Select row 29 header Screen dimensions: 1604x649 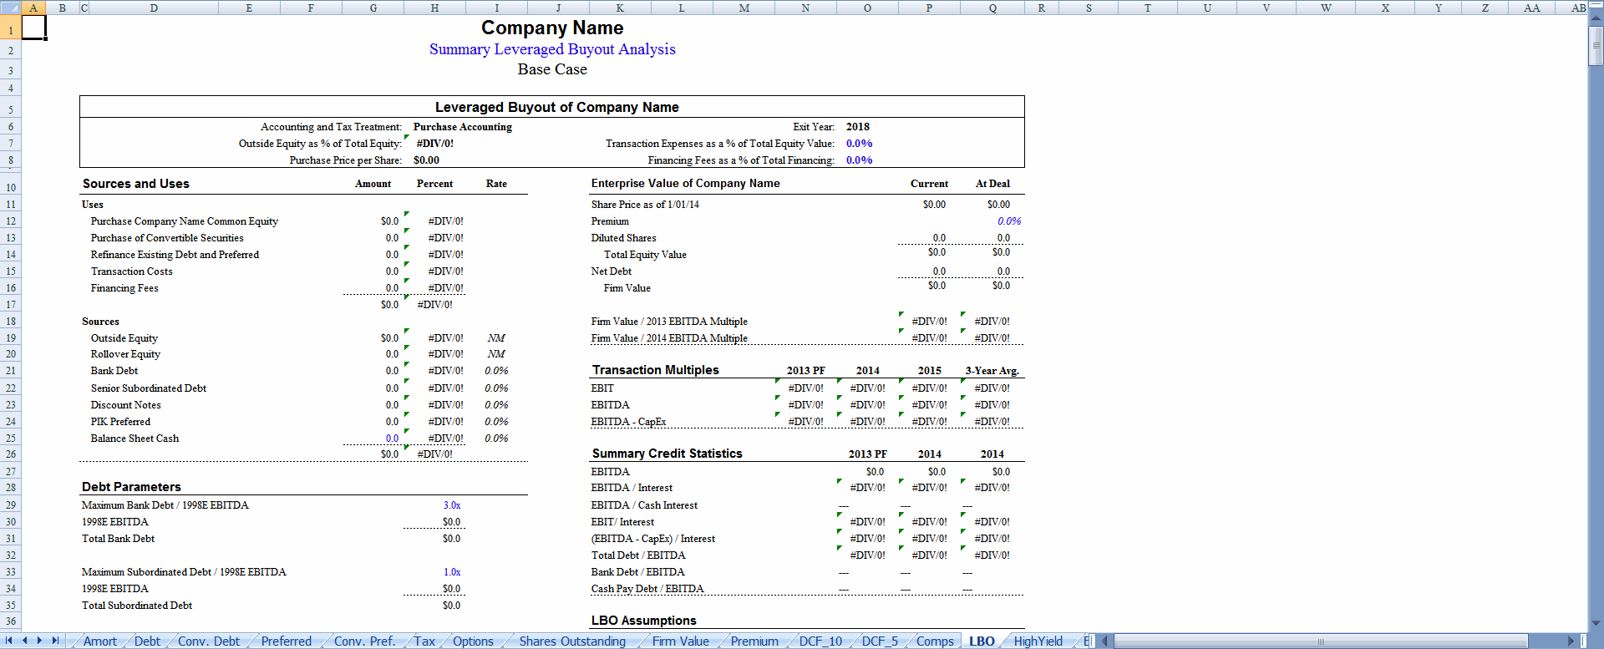[x=10, y=504]
